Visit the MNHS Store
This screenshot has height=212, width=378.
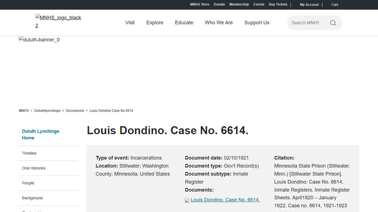[200, 4]
